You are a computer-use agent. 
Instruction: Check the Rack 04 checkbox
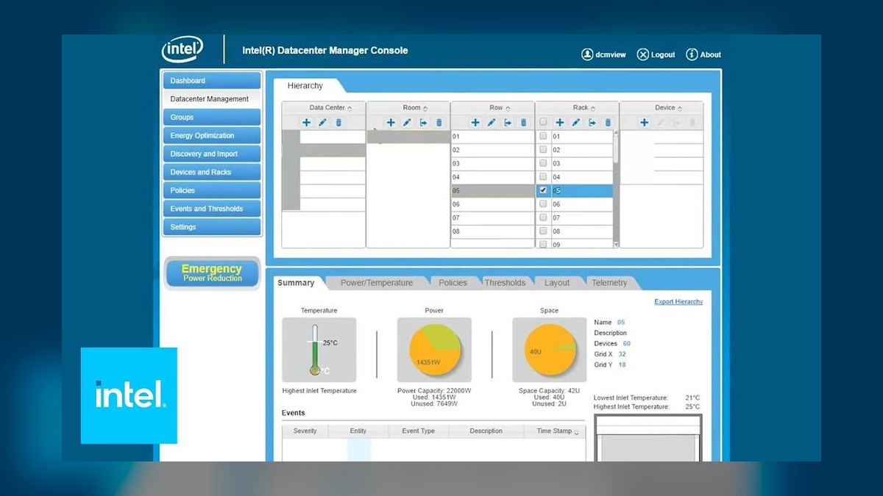click(x=543, y=177)
